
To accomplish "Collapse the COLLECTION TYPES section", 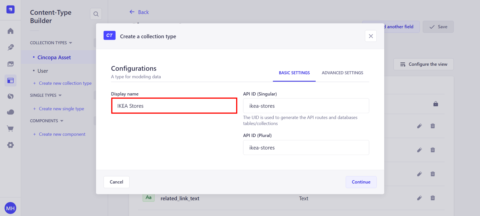I will 51,43.
